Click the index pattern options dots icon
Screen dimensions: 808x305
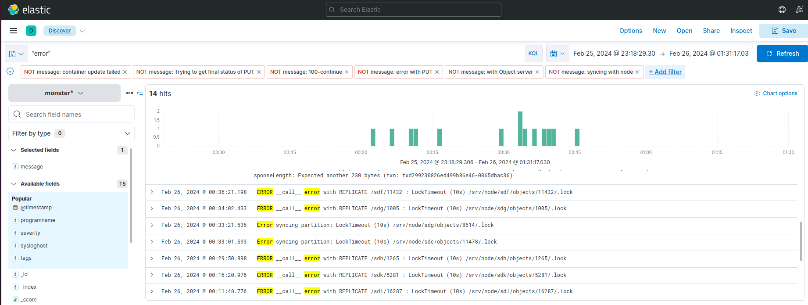point(129,93)
